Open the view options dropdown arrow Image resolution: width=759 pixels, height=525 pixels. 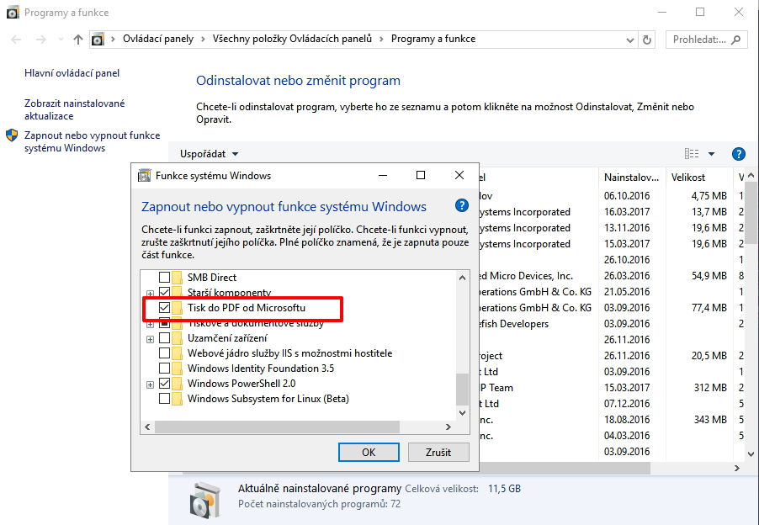tap(711, 154)
